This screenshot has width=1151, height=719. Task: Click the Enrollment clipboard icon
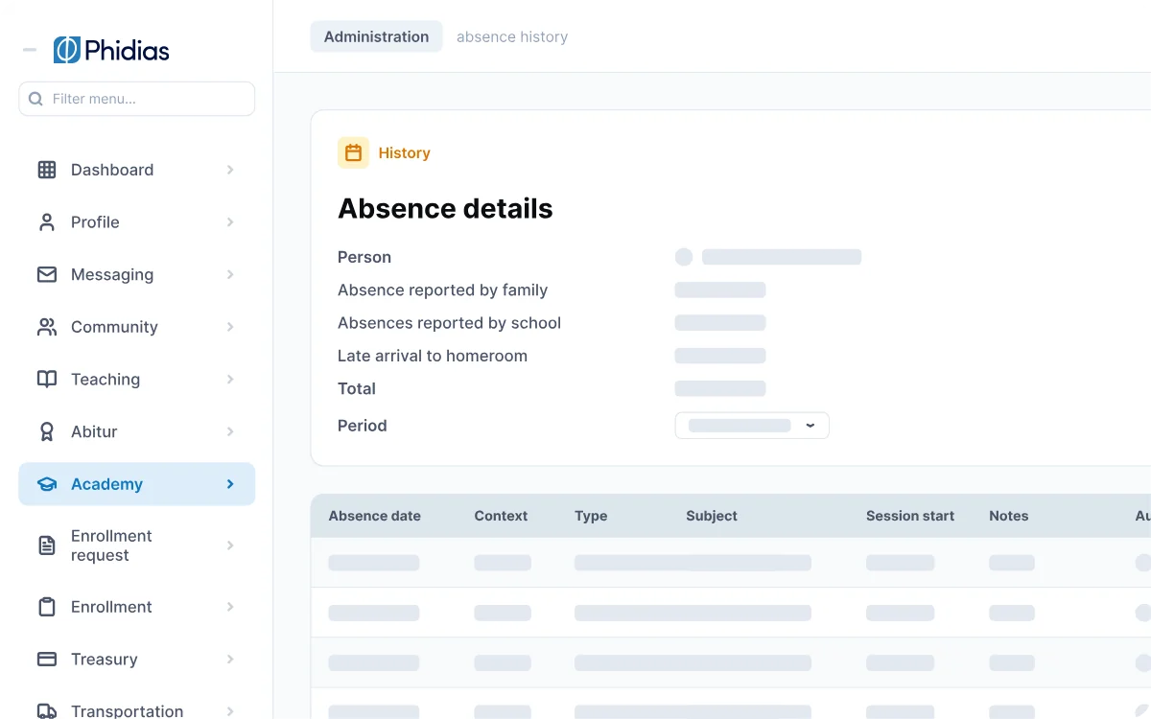tap(46, 607)
